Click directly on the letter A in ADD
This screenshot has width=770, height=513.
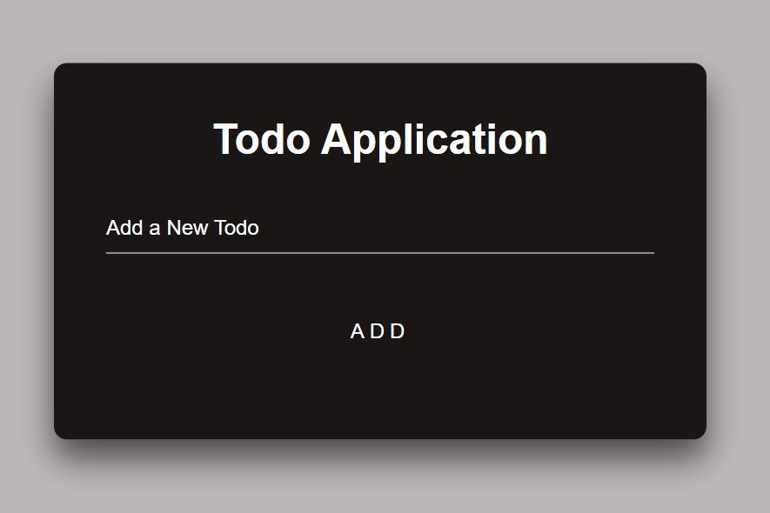coord(357,331)
